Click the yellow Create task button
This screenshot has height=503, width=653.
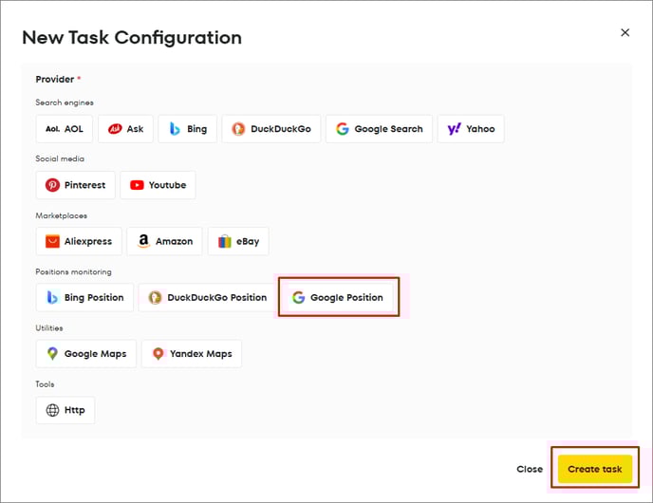click(595, 469)
